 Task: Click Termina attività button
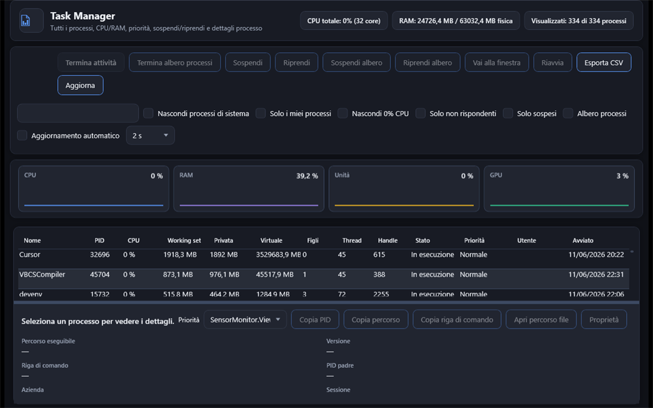(x=91, y=62)
